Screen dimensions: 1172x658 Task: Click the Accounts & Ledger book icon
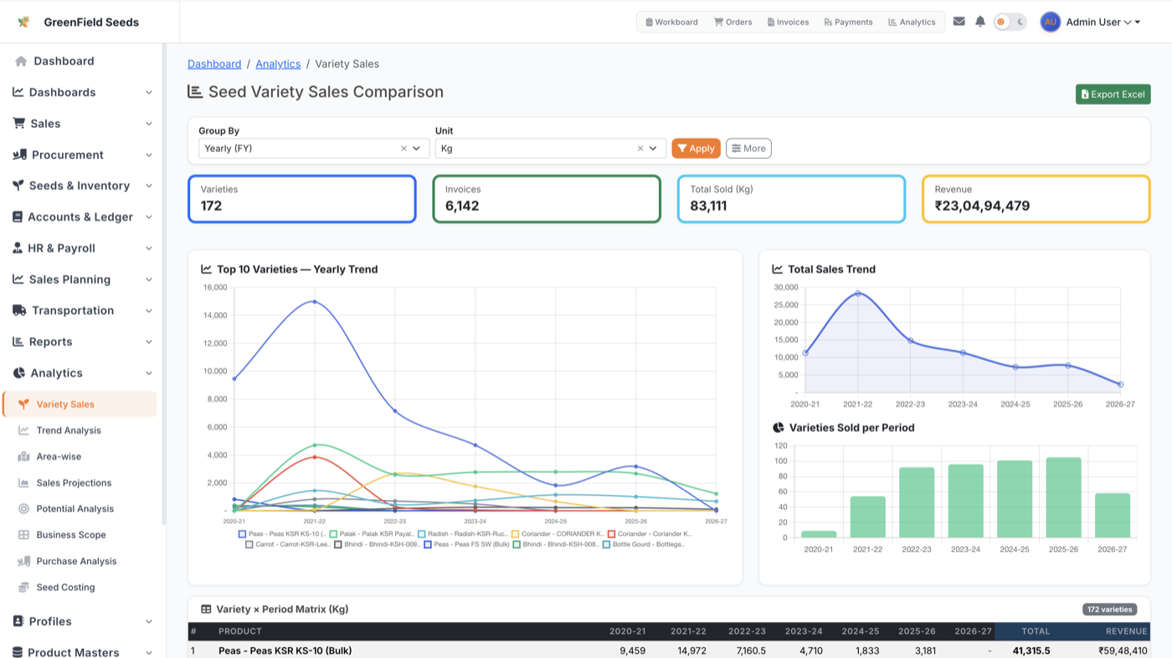point(18,217)
